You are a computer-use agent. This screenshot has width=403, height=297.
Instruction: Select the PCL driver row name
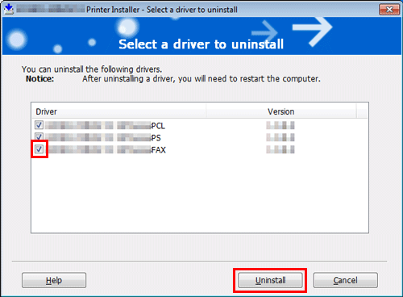[105, 126]
